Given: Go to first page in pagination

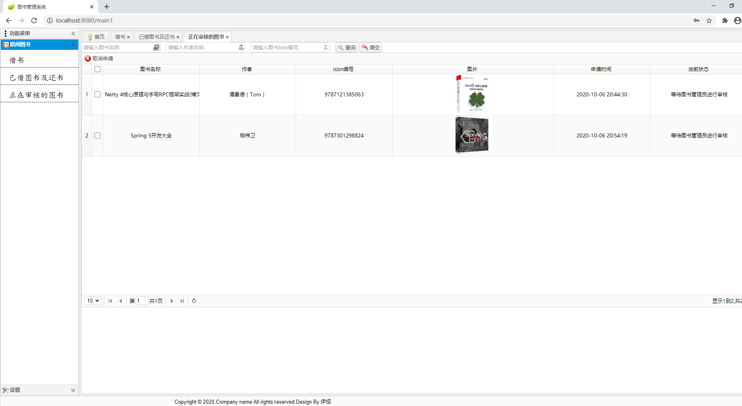Looking at the screenshot, I should (110, 301).
